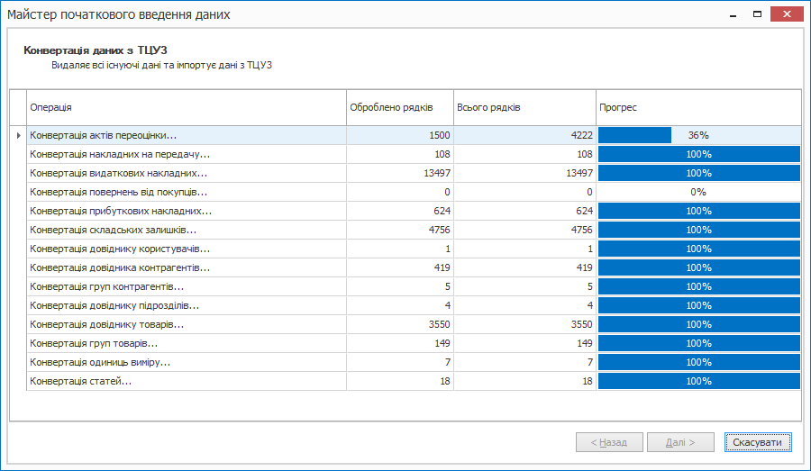Select row Конвертація актів переоцінки

tap(104, 135)
